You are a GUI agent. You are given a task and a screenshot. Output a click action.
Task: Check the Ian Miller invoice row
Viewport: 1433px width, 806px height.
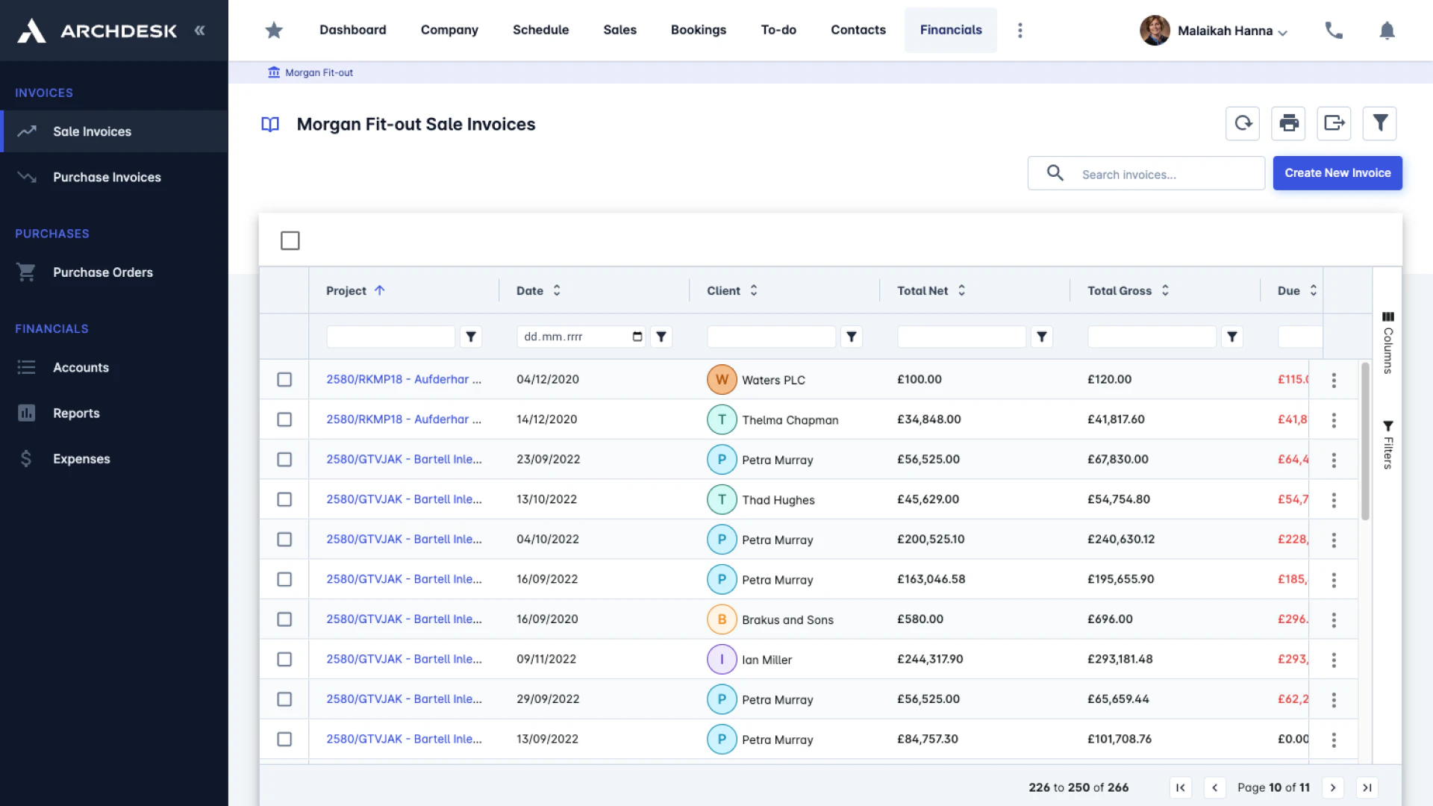tap(284, 659)
